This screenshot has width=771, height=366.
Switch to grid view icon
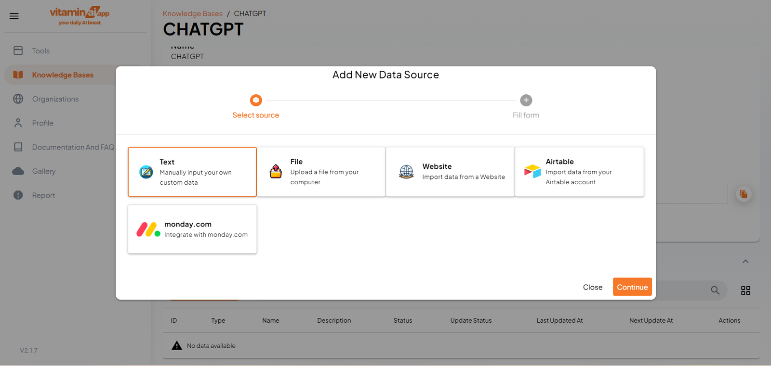point(745,290)
